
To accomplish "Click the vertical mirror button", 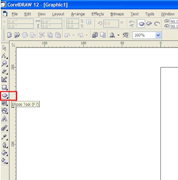I will pos(132,26).
